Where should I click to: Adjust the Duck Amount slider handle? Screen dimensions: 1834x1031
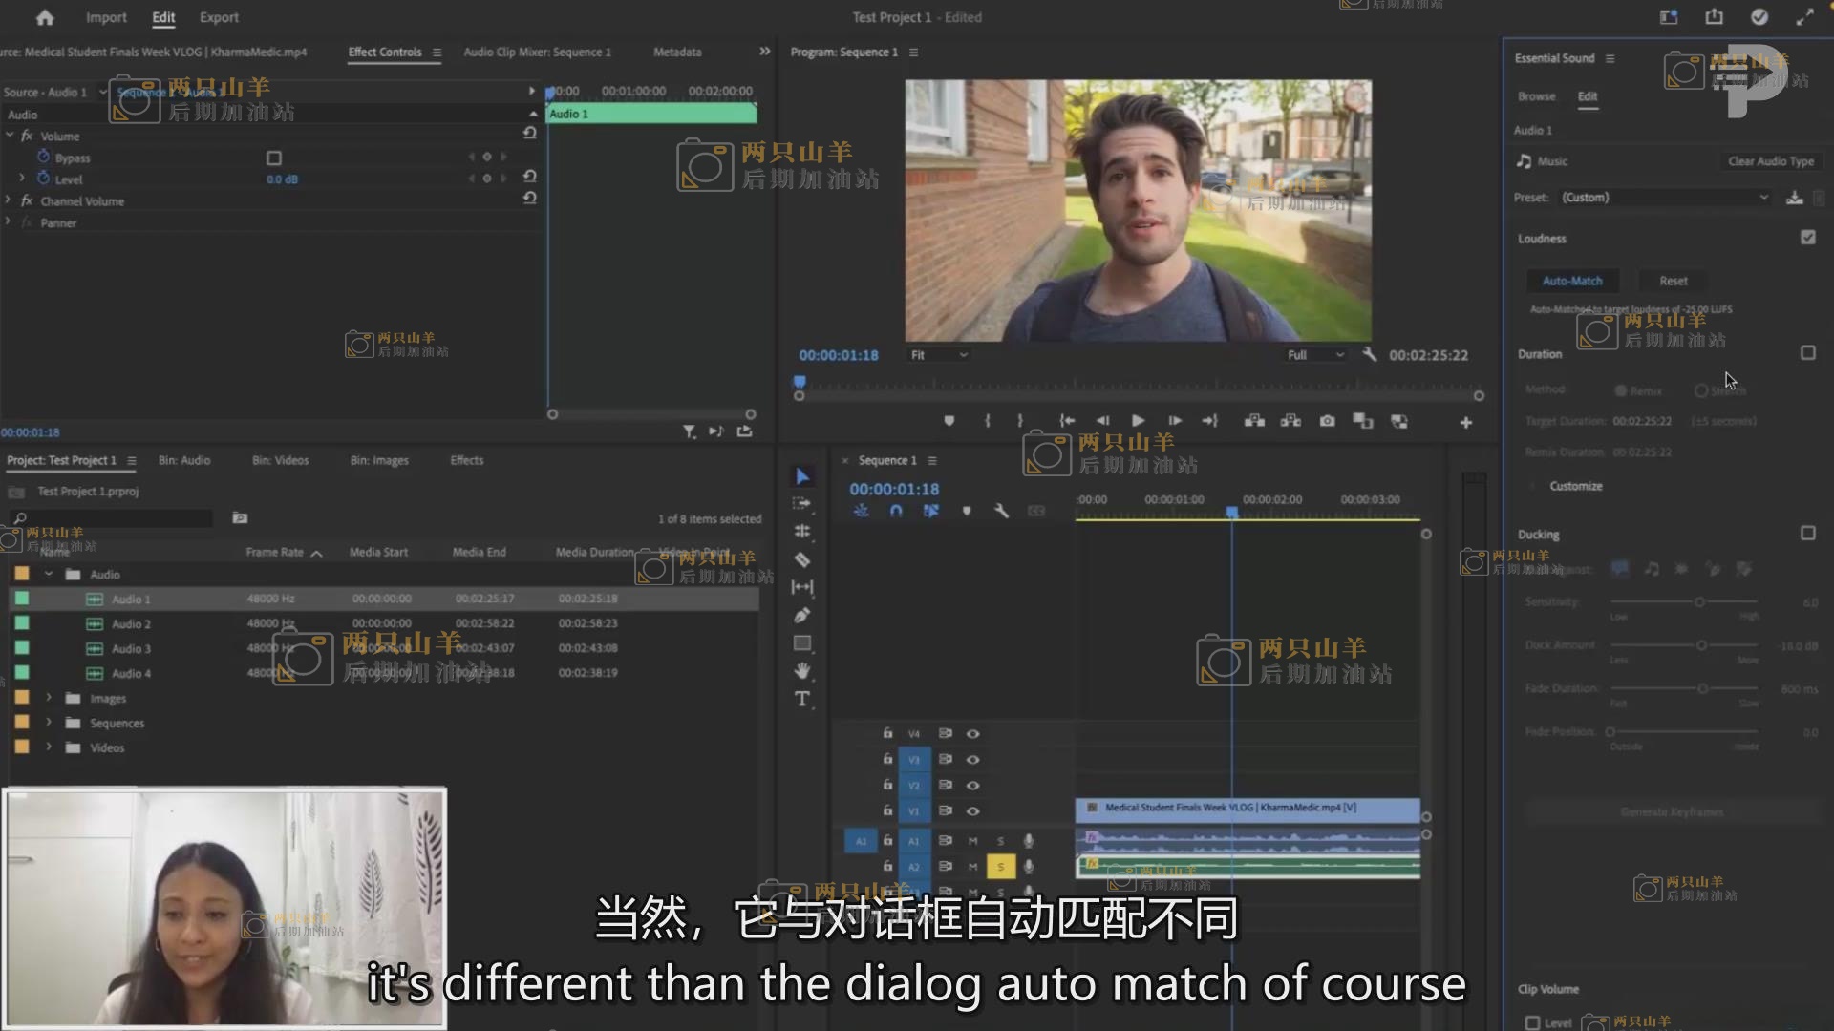tap(1701, 646)
